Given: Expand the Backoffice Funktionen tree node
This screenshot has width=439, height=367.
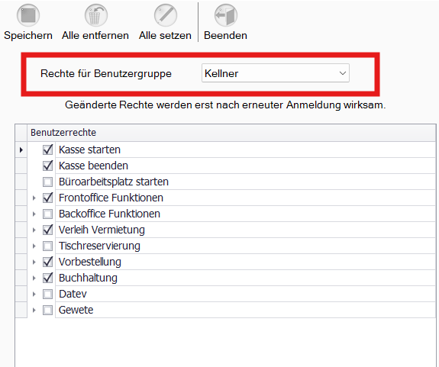Looking at the screenshot, I should point(34,214).
